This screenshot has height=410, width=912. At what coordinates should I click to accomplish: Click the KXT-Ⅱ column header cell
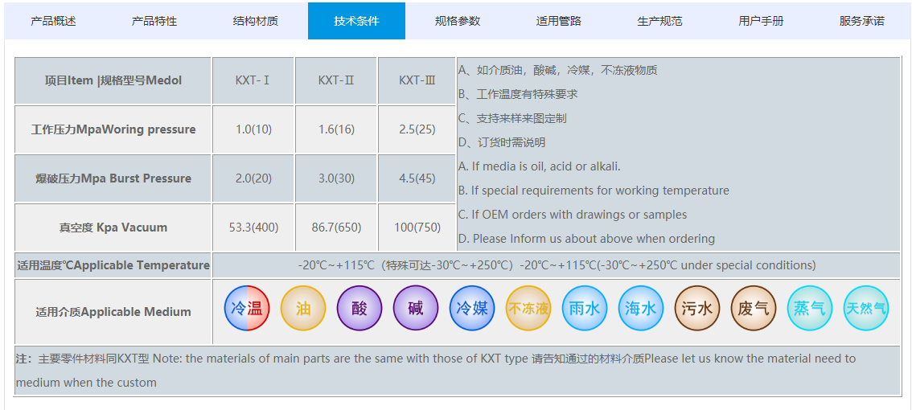tap(335, 80)
